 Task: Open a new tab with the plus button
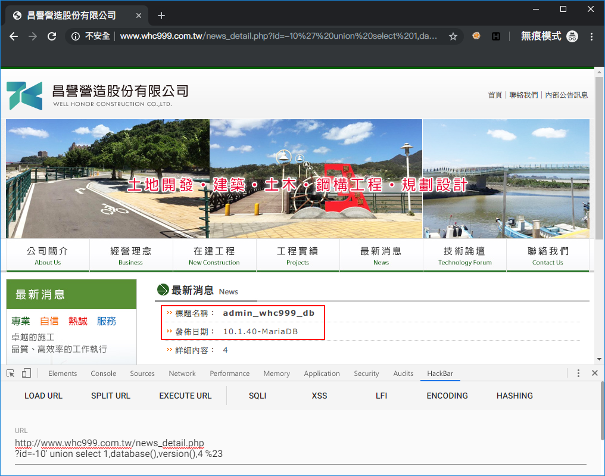pyautogui.click(x=161, y=15)
